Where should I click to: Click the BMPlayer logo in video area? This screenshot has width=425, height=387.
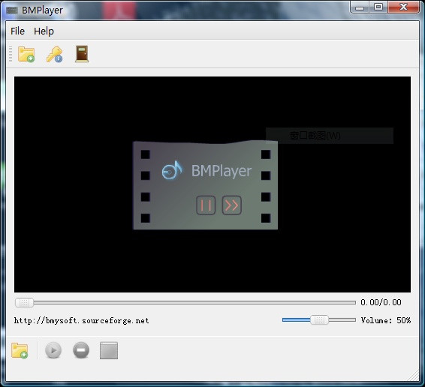pyautogui.click(x=205, y=185)
